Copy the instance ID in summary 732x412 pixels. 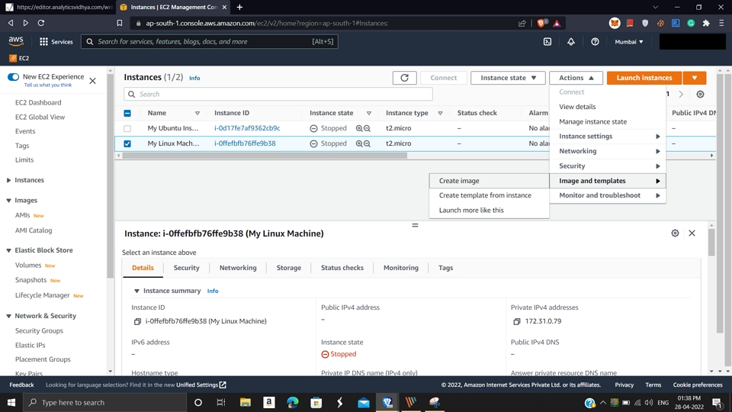tap(137, 321)
